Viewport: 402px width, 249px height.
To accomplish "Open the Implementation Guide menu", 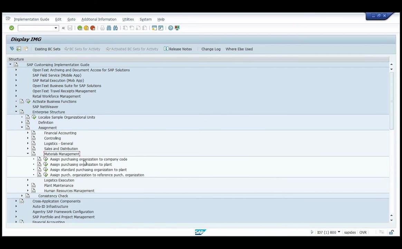I will (x=31, y=19).
